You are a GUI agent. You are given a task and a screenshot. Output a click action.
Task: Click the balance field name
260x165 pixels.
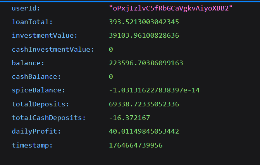28,63
